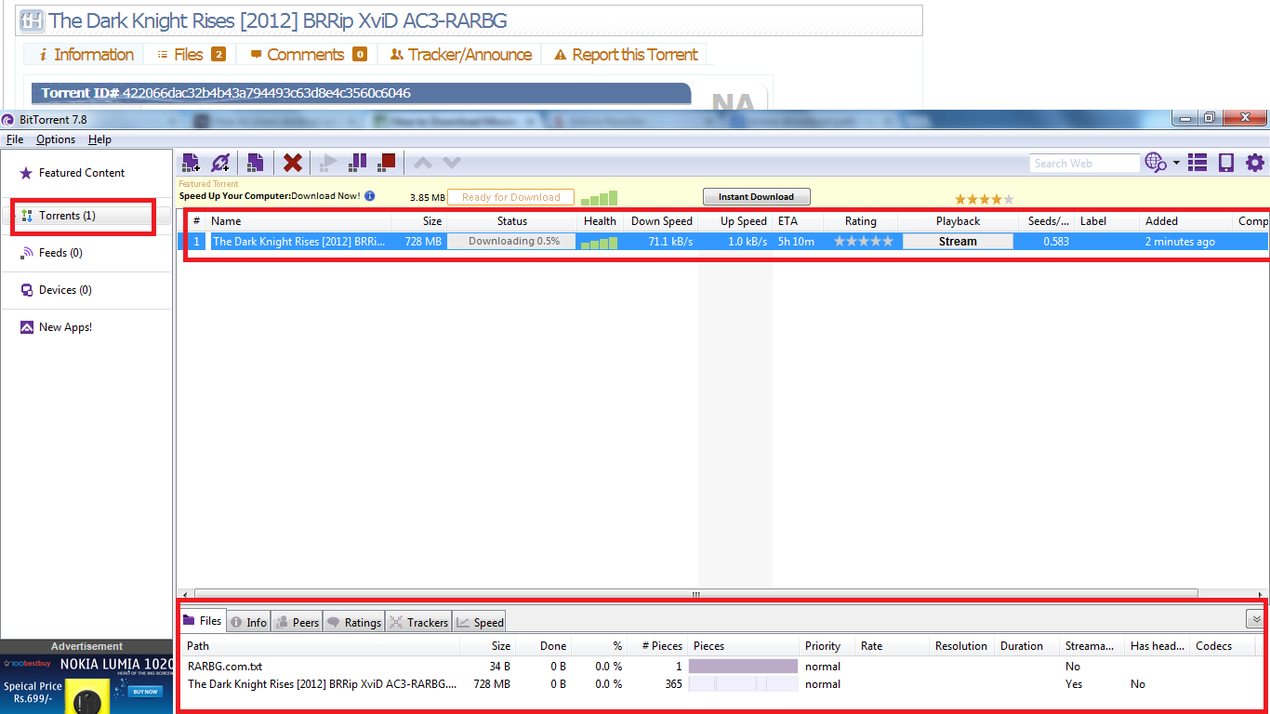The image size is (1270, 714).
Task: Click the pieces bar of RARBG.com.txt
Action: pos(743,667)
